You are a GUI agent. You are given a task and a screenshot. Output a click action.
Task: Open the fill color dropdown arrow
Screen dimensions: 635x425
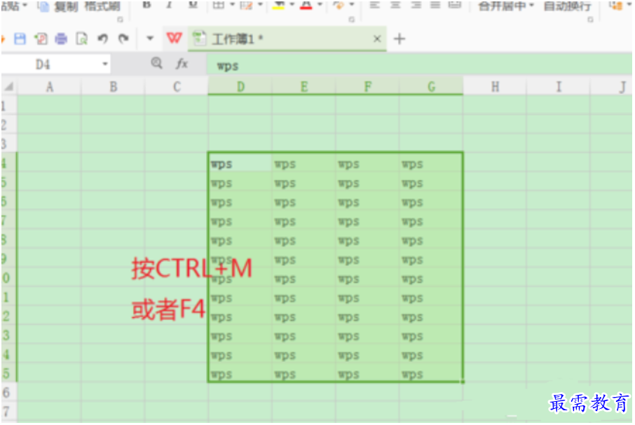pyautogui.click(x=292, y=5)
